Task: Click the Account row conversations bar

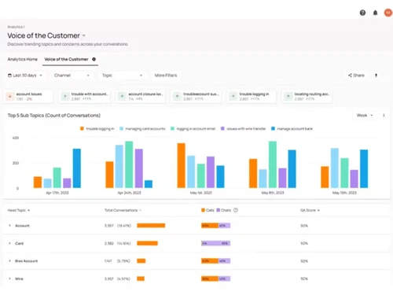Action: point(151,226)
